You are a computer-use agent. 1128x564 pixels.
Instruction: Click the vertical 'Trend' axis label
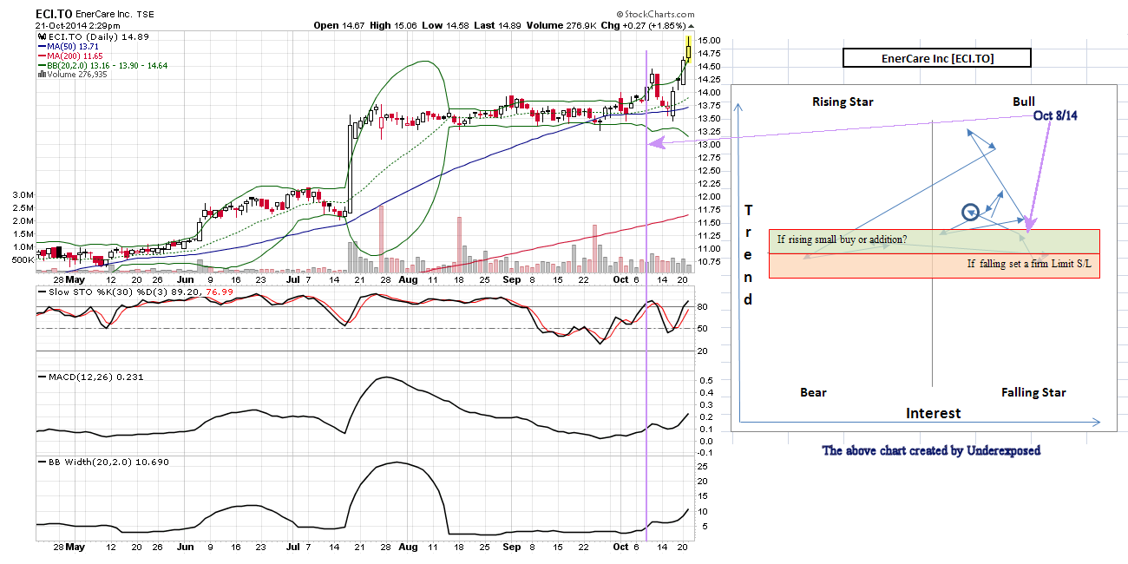point(748,255)
